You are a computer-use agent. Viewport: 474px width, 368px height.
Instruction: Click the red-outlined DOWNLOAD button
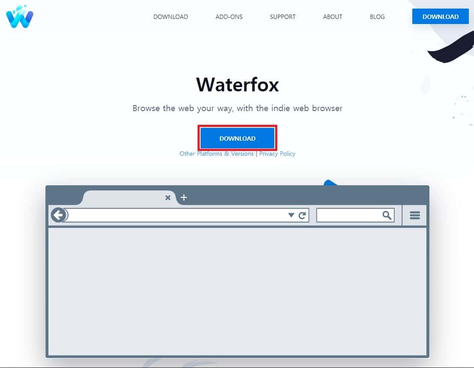click(237, 138)
